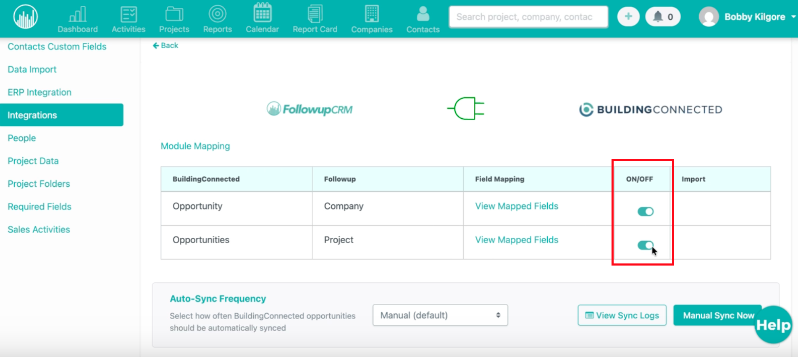Viewport: 798px width, 357px height.
Task: Open the Report Card document icon
Action: tap(315, 14)
